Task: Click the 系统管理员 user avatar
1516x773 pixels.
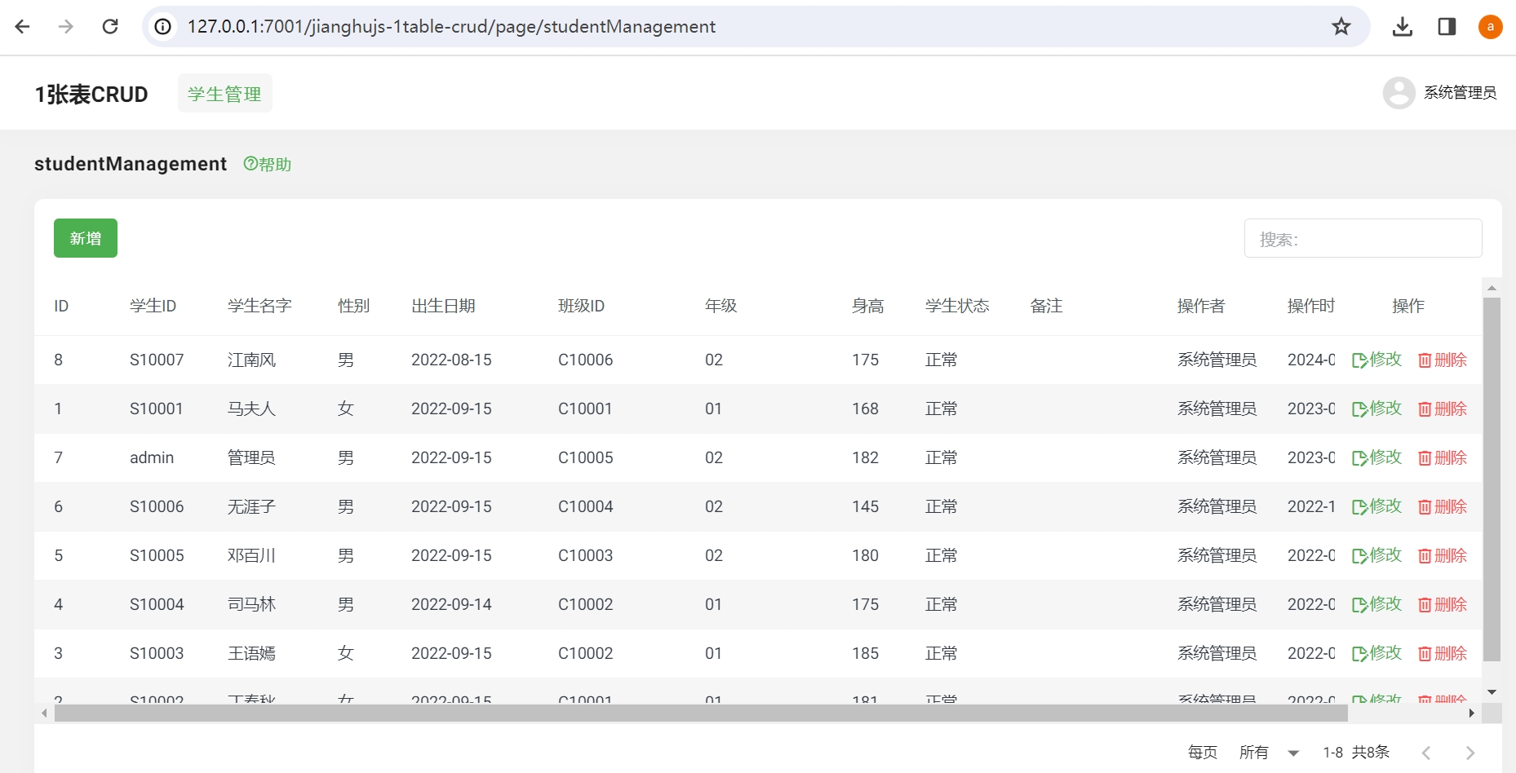Action: click(x=1399, y=93)
